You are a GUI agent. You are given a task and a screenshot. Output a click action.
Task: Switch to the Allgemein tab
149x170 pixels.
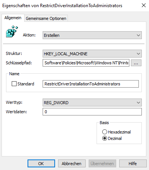tap(13, 18)
